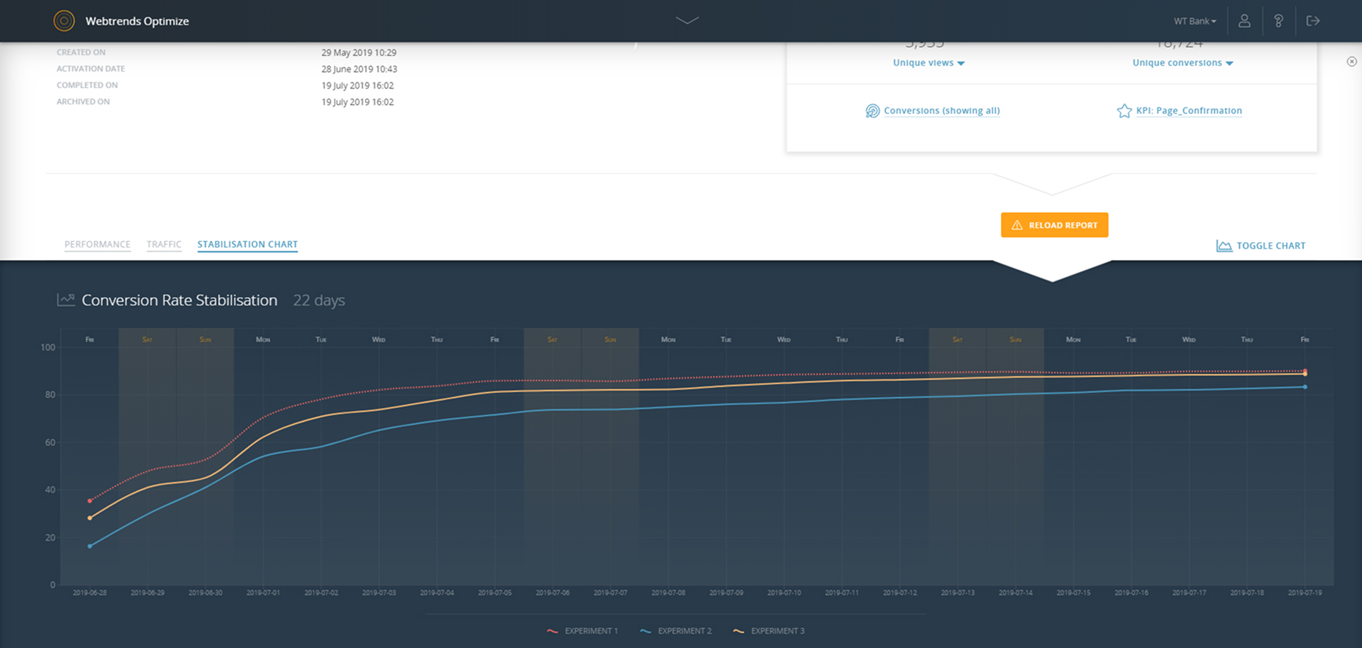1362x648 pixels.
Task: Open the help question mark icon
Action: point(1278,21)
